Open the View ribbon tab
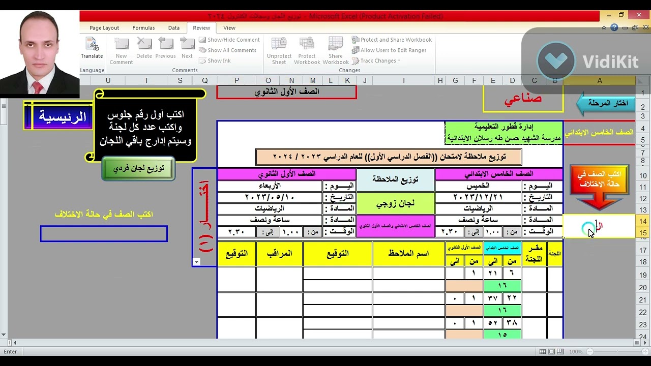Image resolution: width=651 pixels, height=366 pixels. [x=229, y=28]
